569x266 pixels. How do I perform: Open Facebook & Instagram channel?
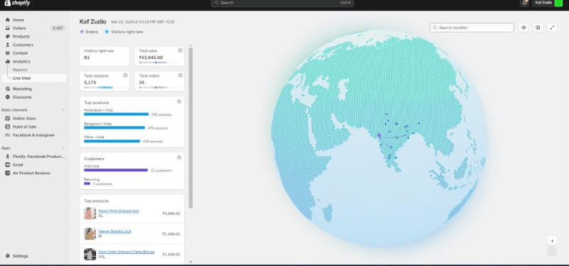tap(33, 135)
